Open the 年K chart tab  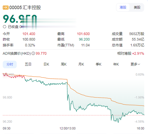coord(116,64)
